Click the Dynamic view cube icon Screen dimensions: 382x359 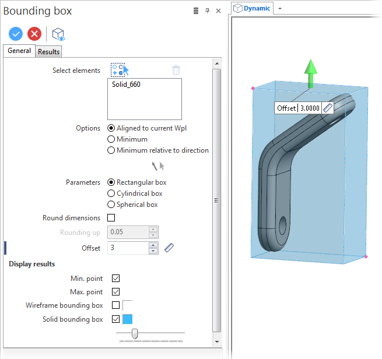[238, 8]
